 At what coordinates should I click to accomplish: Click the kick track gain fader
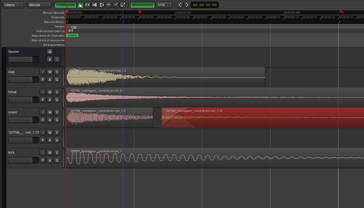click(x=23, y=160)
